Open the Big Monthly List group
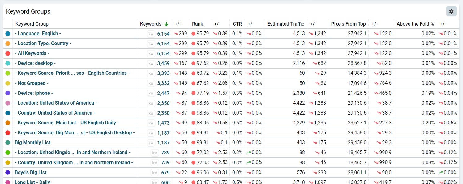This screenshot has width=463, height=184. (32, 142)
